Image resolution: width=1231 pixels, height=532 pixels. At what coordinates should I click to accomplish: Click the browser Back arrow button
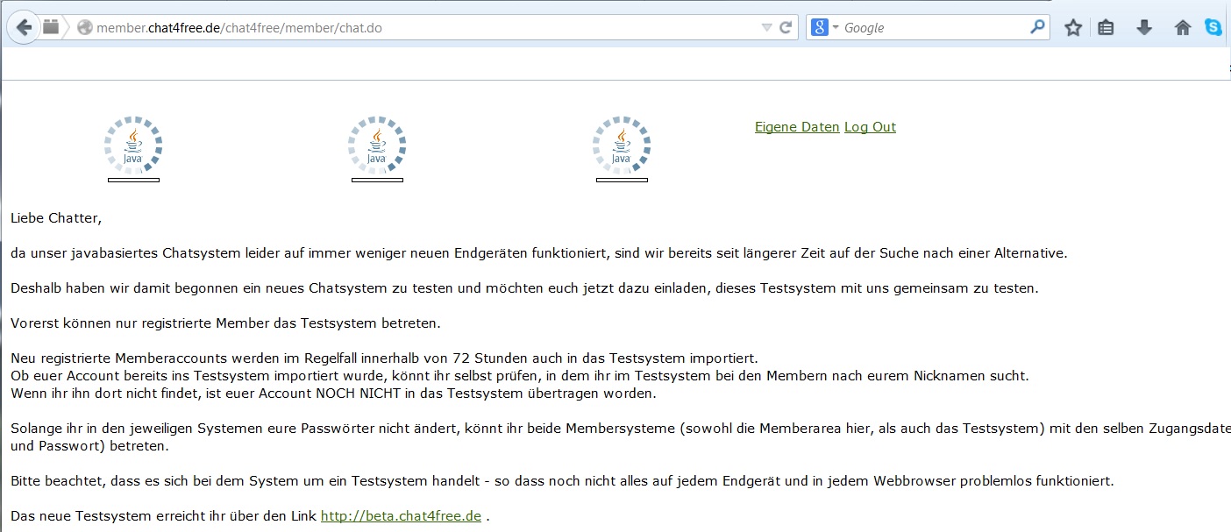(x=23, y=27)
